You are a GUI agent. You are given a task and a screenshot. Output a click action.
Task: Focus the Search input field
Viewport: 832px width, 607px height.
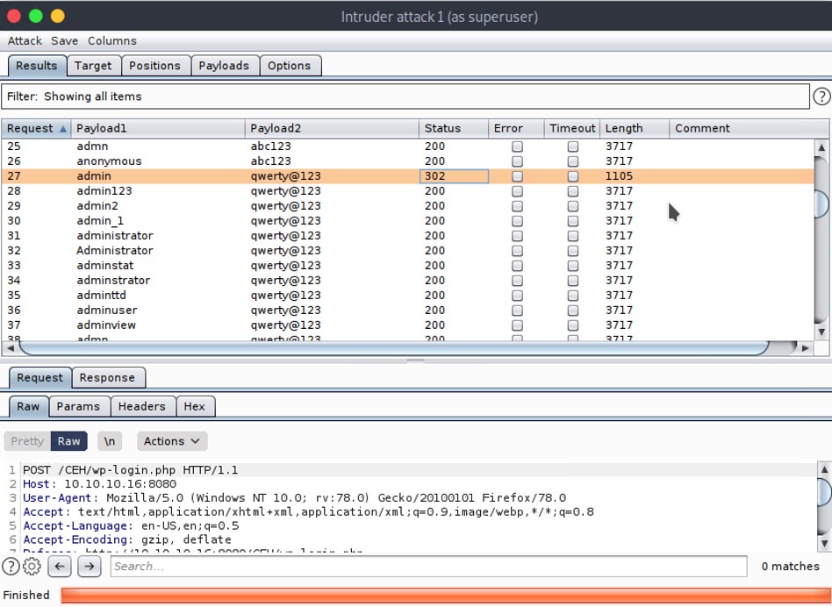point(428,567)
